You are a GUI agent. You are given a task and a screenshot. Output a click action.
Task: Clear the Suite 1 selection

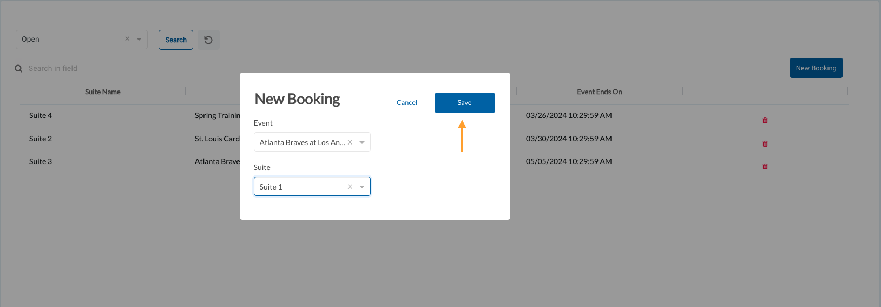[350, 187]
